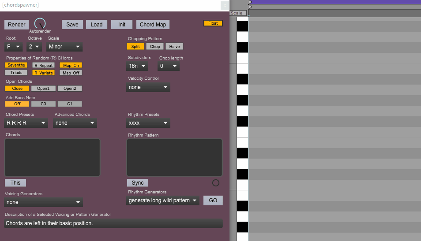The width and height of the screenshot is (421, 241).
Task: Select Close chord voicing
Action: tap(17, 89)
